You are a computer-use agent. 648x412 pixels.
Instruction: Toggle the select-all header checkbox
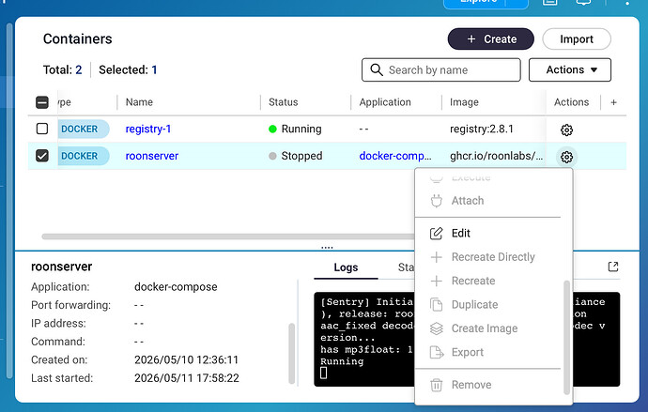pos(42,102)
